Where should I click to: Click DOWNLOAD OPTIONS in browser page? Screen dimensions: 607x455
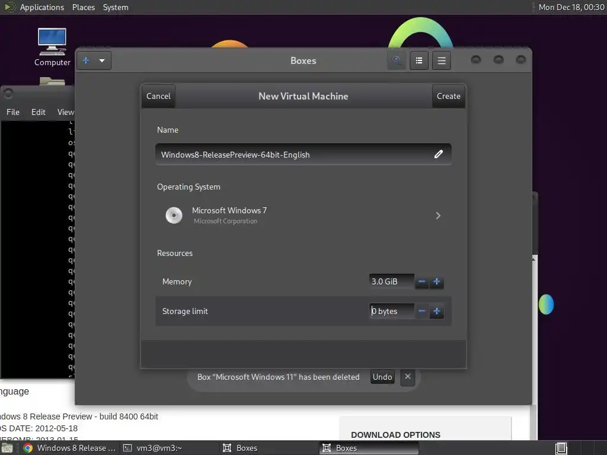[x=395, y=435]
